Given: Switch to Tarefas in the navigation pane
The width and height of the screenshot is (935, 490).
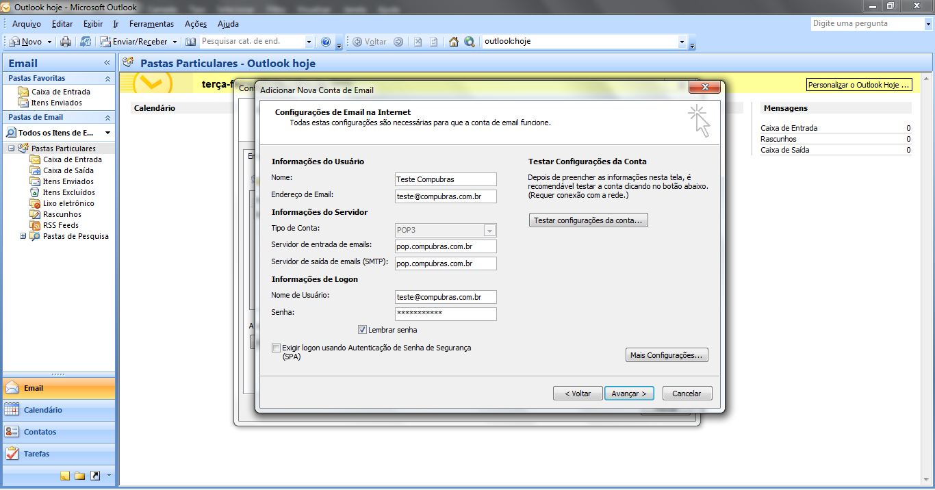Looking at the screenshot, I should (59, 454).
